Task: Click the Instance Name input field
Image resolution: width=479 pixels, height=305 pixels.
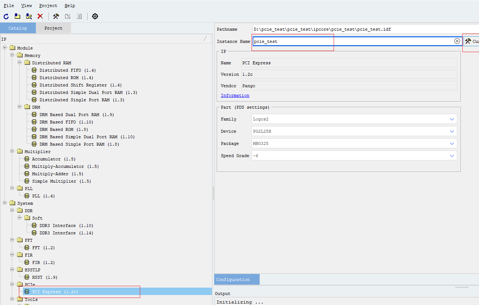Action: 357,41
